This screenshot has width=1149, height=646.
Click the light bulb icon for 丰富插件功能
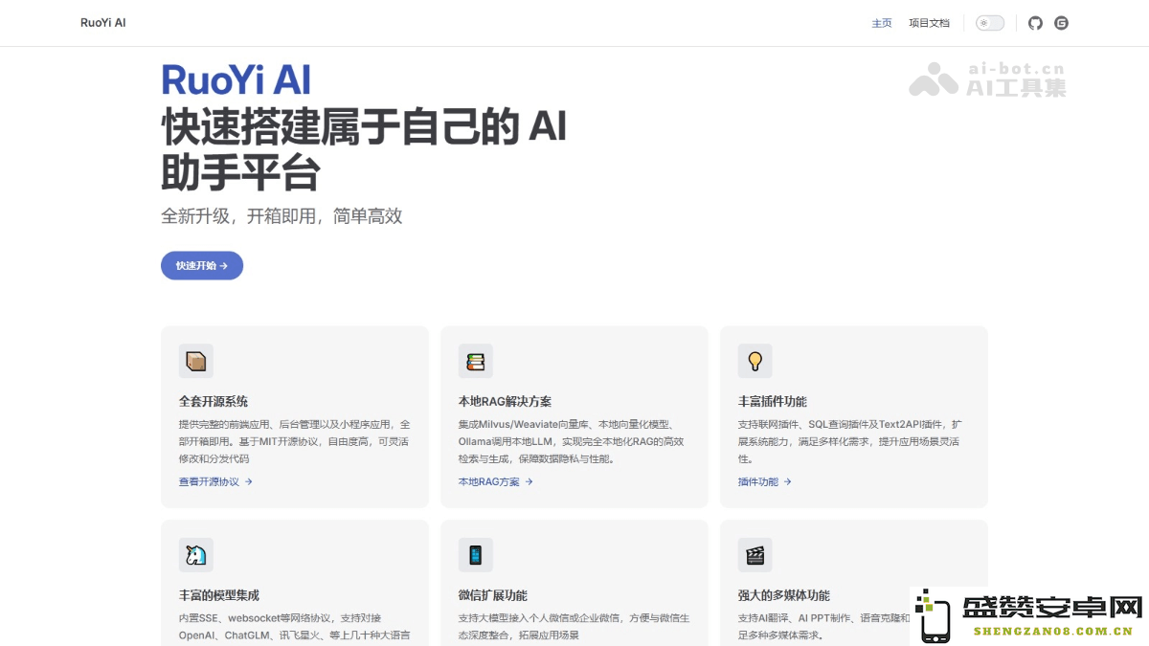click(x=755, y=361)
